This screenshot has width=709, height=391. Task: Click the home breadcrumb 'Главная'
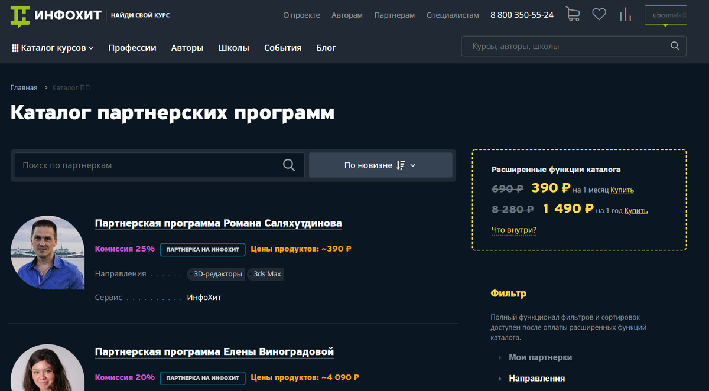tap(24, 87)
